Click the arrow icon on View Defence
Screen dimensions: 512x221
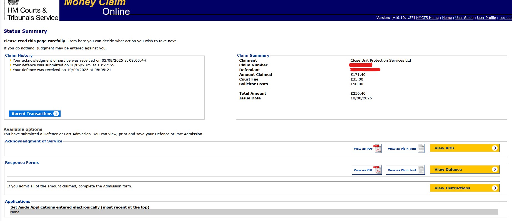pos(495,169)
